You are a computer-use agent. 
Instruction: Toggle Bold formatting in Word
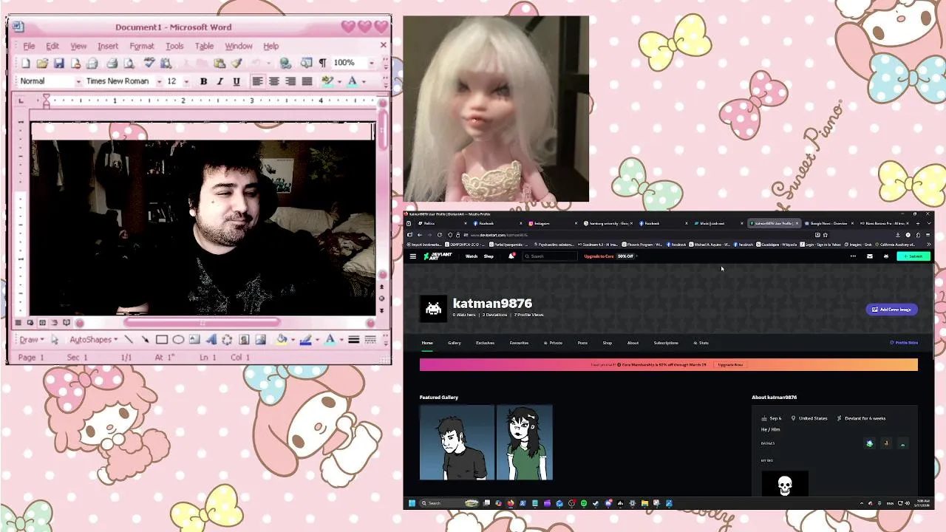(x=203, y=81)
